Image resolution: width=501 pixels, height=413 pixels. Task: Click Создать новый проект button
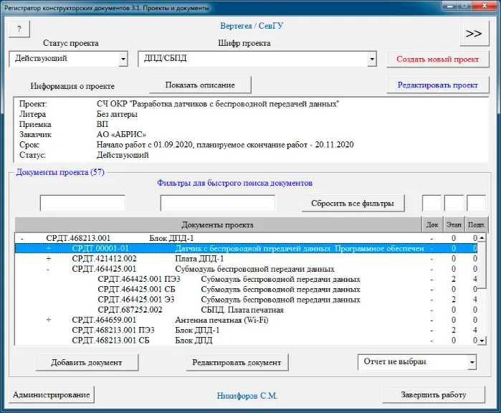[x=437, y=59]
